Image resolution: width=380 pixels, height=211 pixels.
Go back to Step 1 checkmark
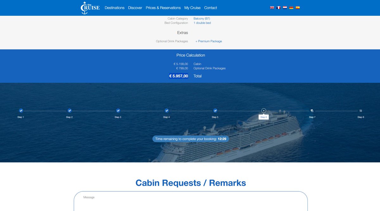(x=21, y=111)
